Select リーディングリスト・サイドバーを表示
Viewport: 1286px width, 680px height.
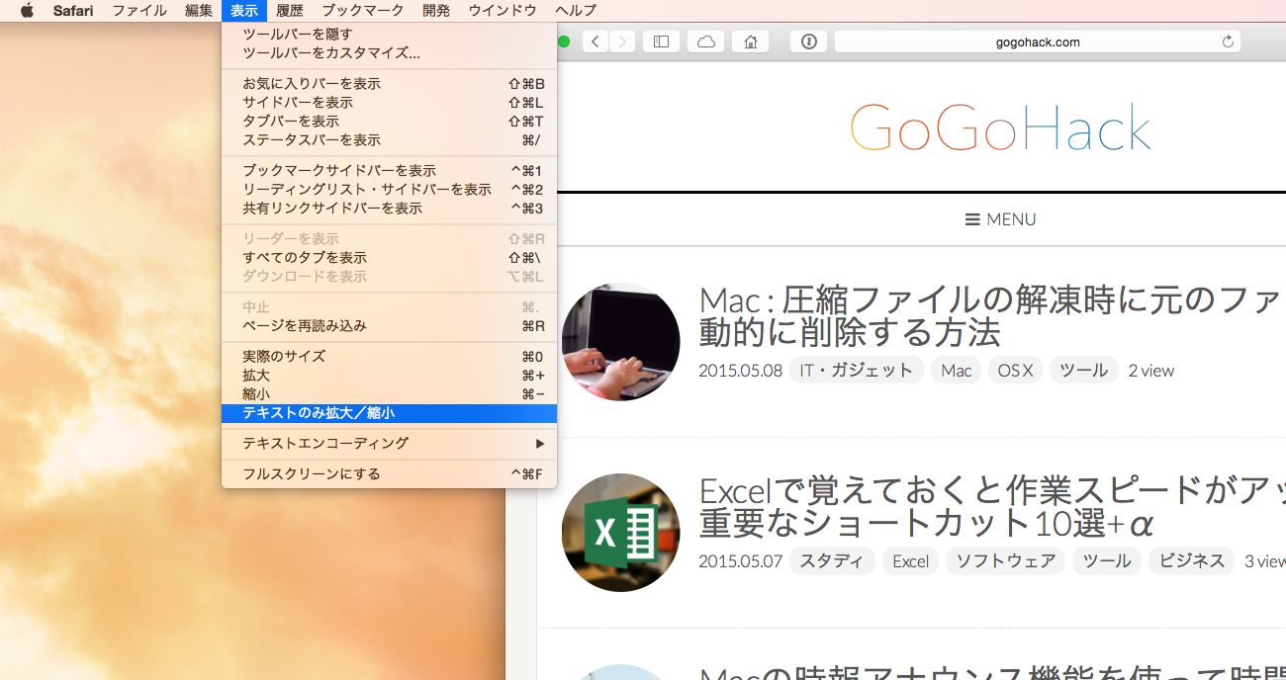point(390,190)
